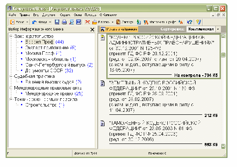Click the red X delete icon in toolbar
This screenshot has width=237, height=167.
(87, 22)
